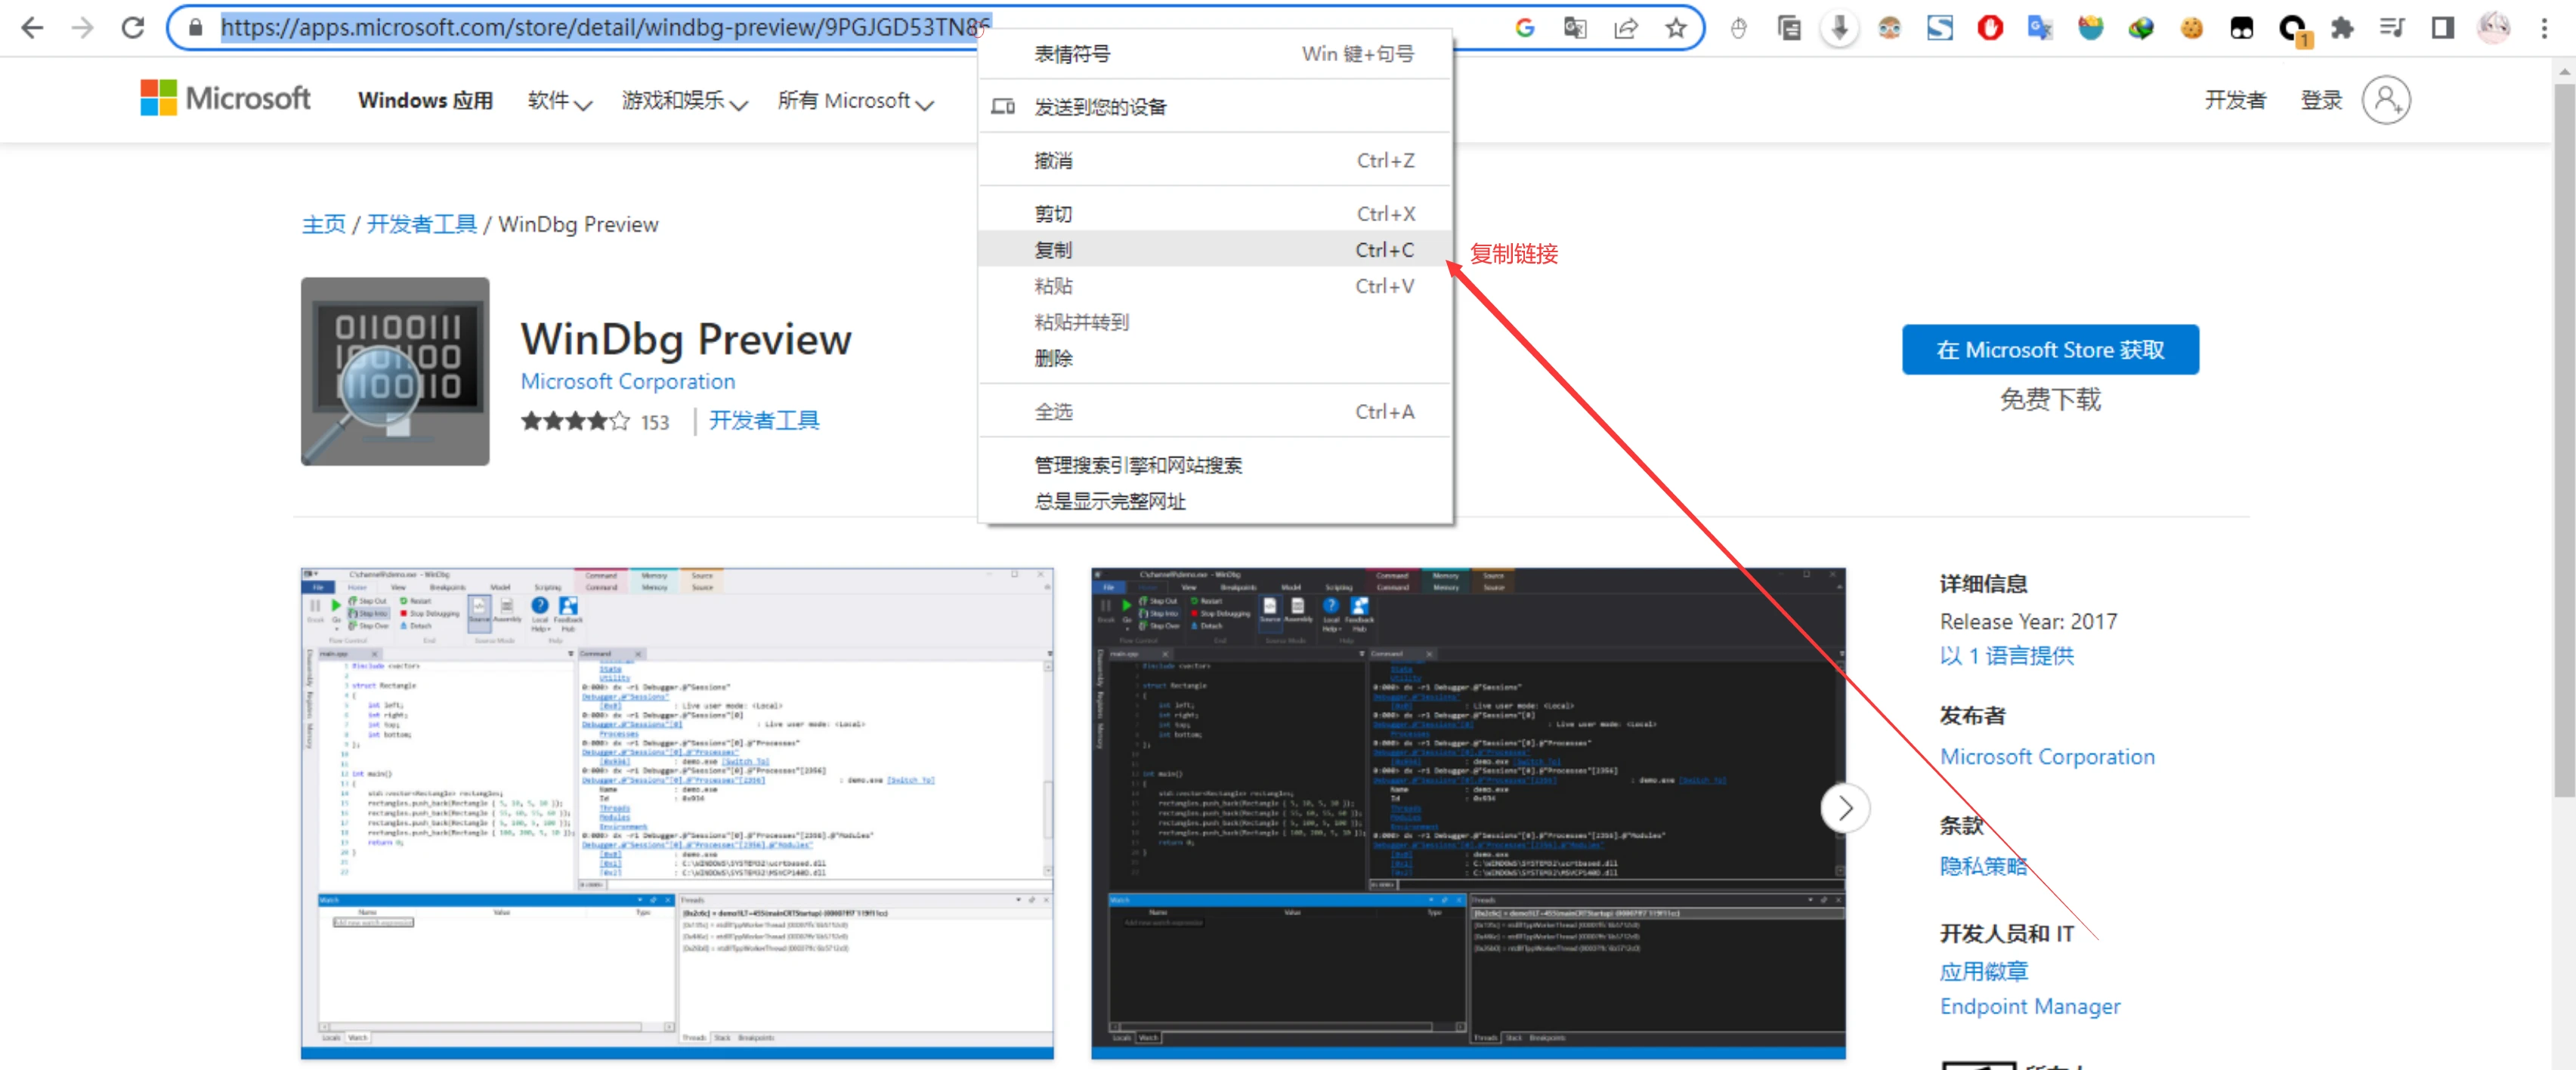Open the translate page icon
Image resolution: width=2576 pixels, height=1070 pixels.
1575,28
